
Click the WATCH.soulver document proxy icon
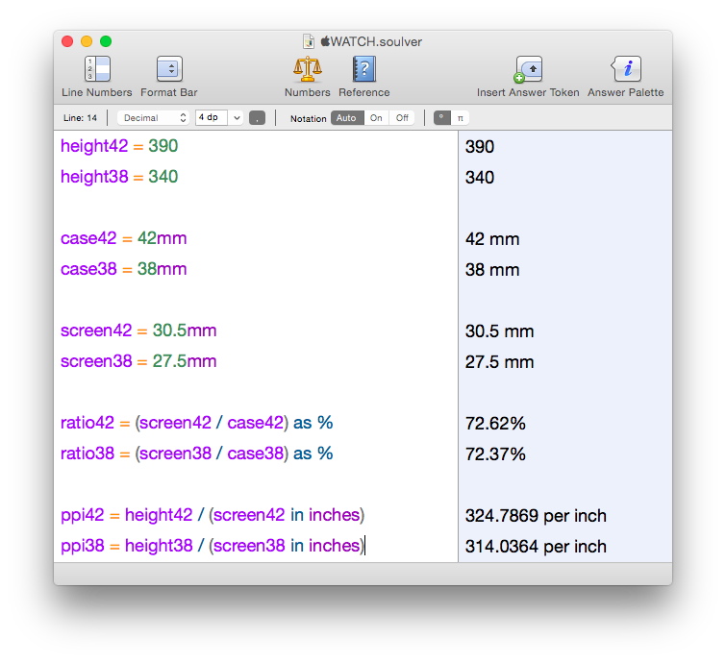309,41
